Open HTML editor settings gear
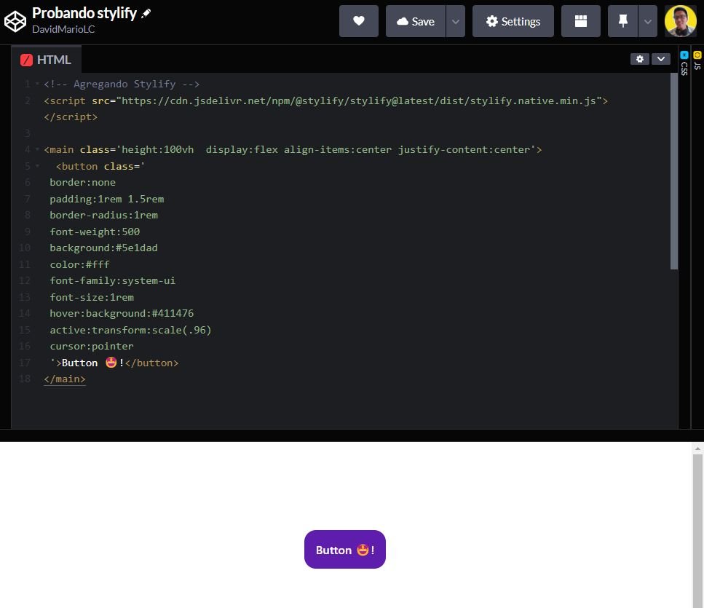This screenshot has width=704, height=608. 640,59
